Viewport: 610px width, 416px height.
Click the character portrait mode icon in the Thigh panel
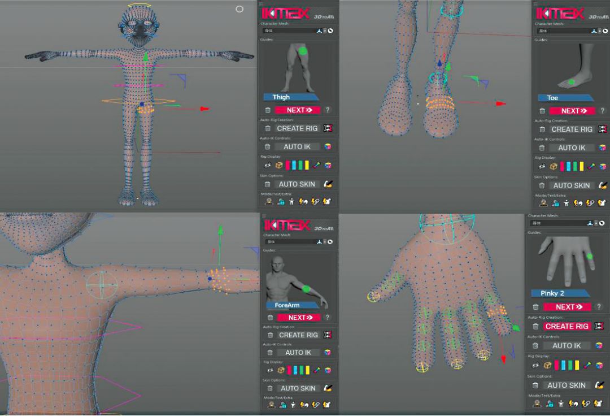coord(268,202)
